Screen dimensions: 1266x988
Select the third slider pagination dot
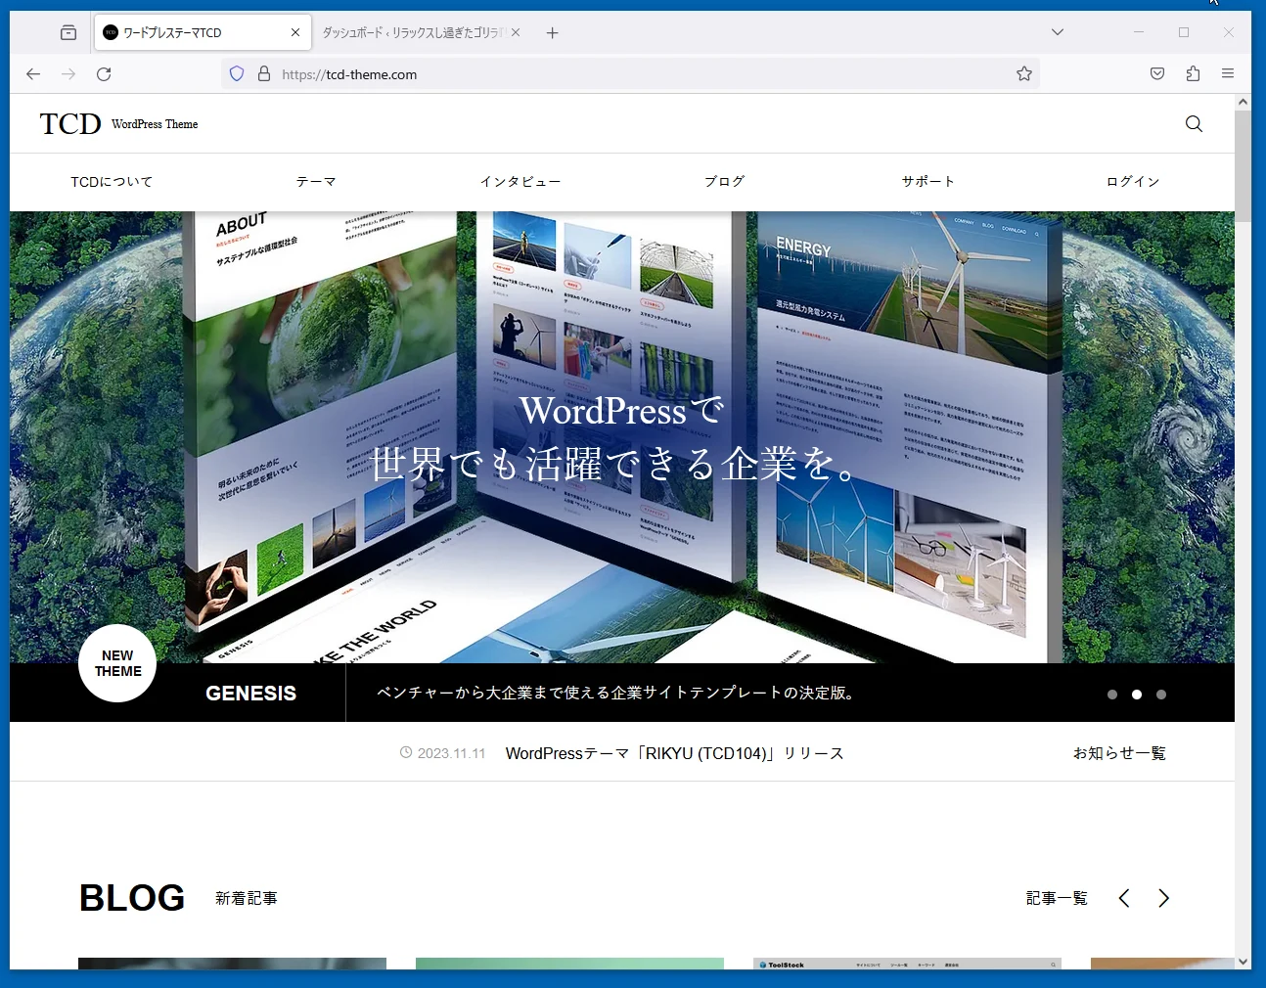[1161, 695]
